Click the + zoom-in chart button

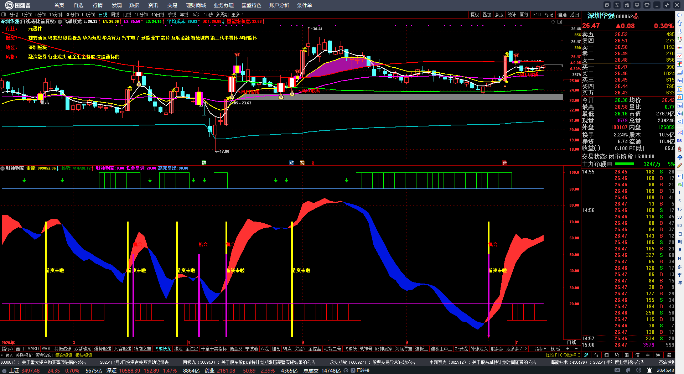coord(568,349)
